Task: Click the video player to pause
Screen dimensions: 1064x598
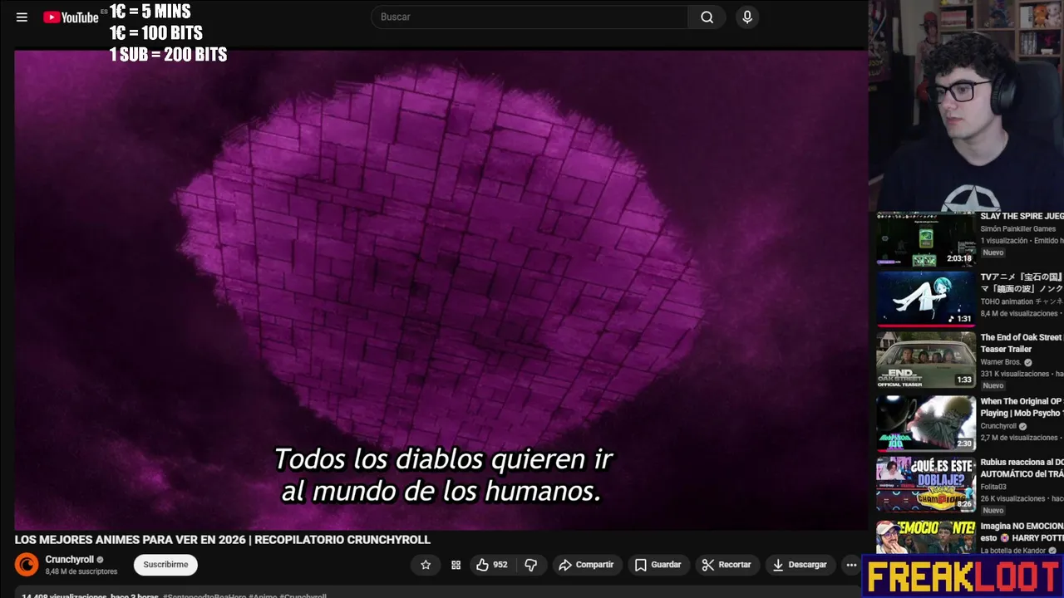Action: 441,289
